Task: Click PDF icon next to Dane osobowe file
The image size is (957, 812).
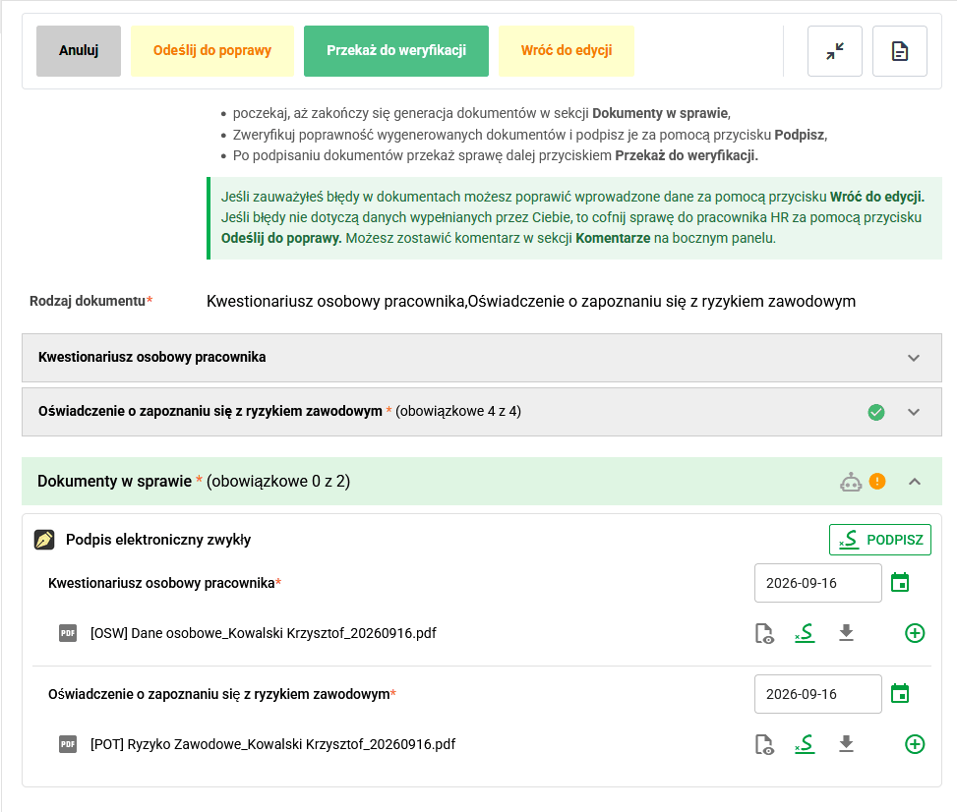Action: pyautogui.click(x=68, y=633)
